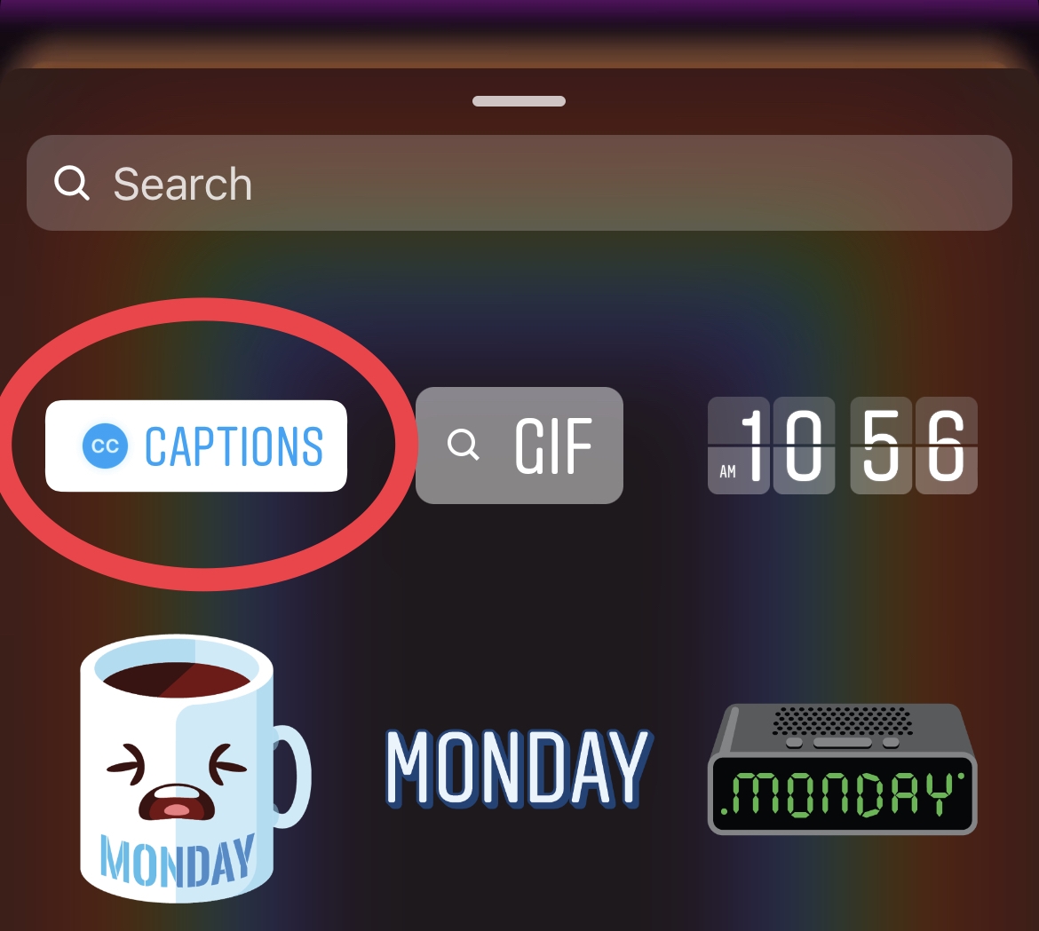This screenshot has width=1039, height=931.
Task: Click the Search stickers input field
Action: (519, 183)
